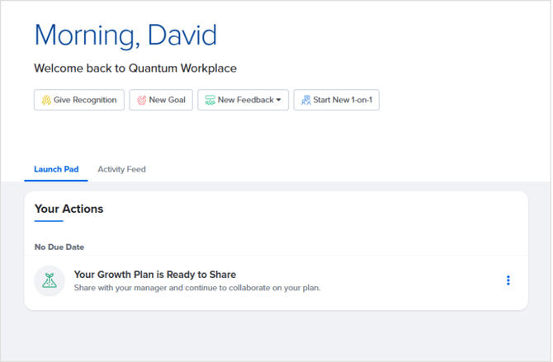
Task: Click the target icon on New Goal
Action: pos(141,101)
